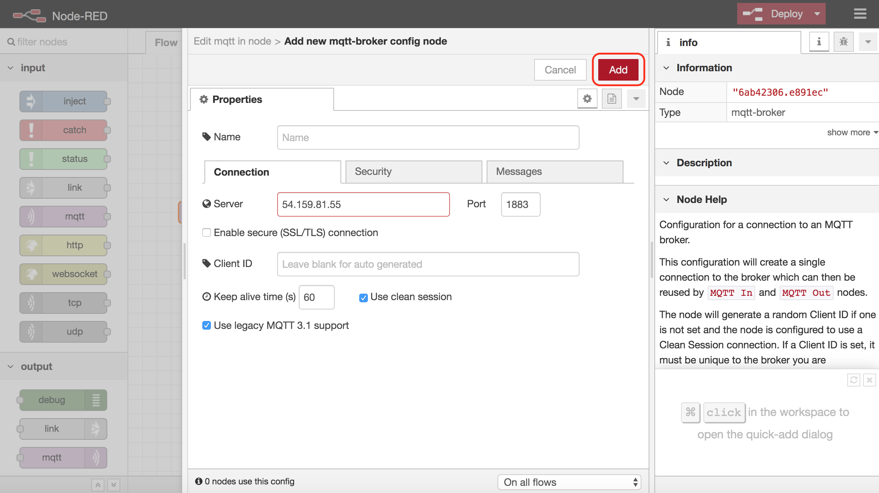Viewport: 879px width, 493px height.
Task: Click the Client ID input field
Action: click(x=428, y=264)
